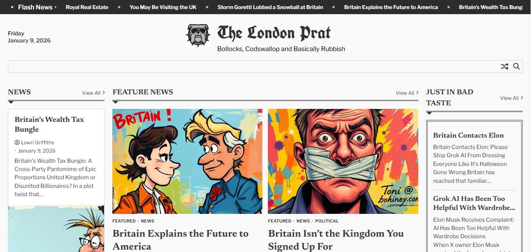This screenshot has height=252, width=531.
Task: Expand View All for Just In Bad Taste
Action: pos(512,98)
